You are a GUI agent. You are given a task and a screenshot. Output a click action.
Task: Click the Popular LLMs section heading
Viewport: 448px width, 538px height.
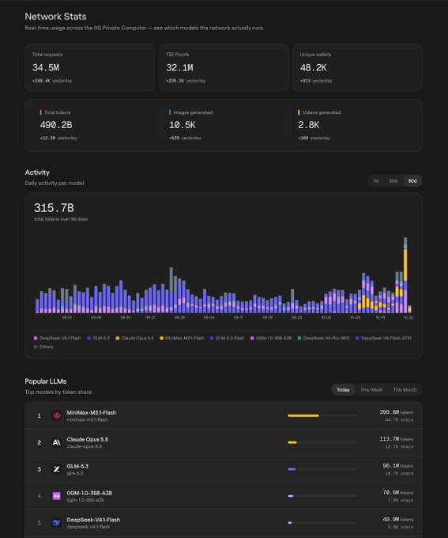46,381
